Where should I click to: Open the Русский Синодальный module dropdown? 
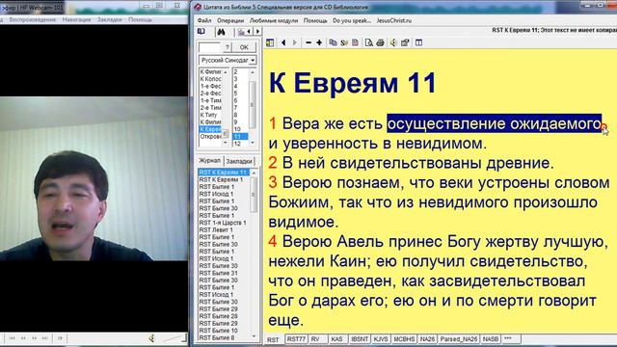click(x=253, y=60)
